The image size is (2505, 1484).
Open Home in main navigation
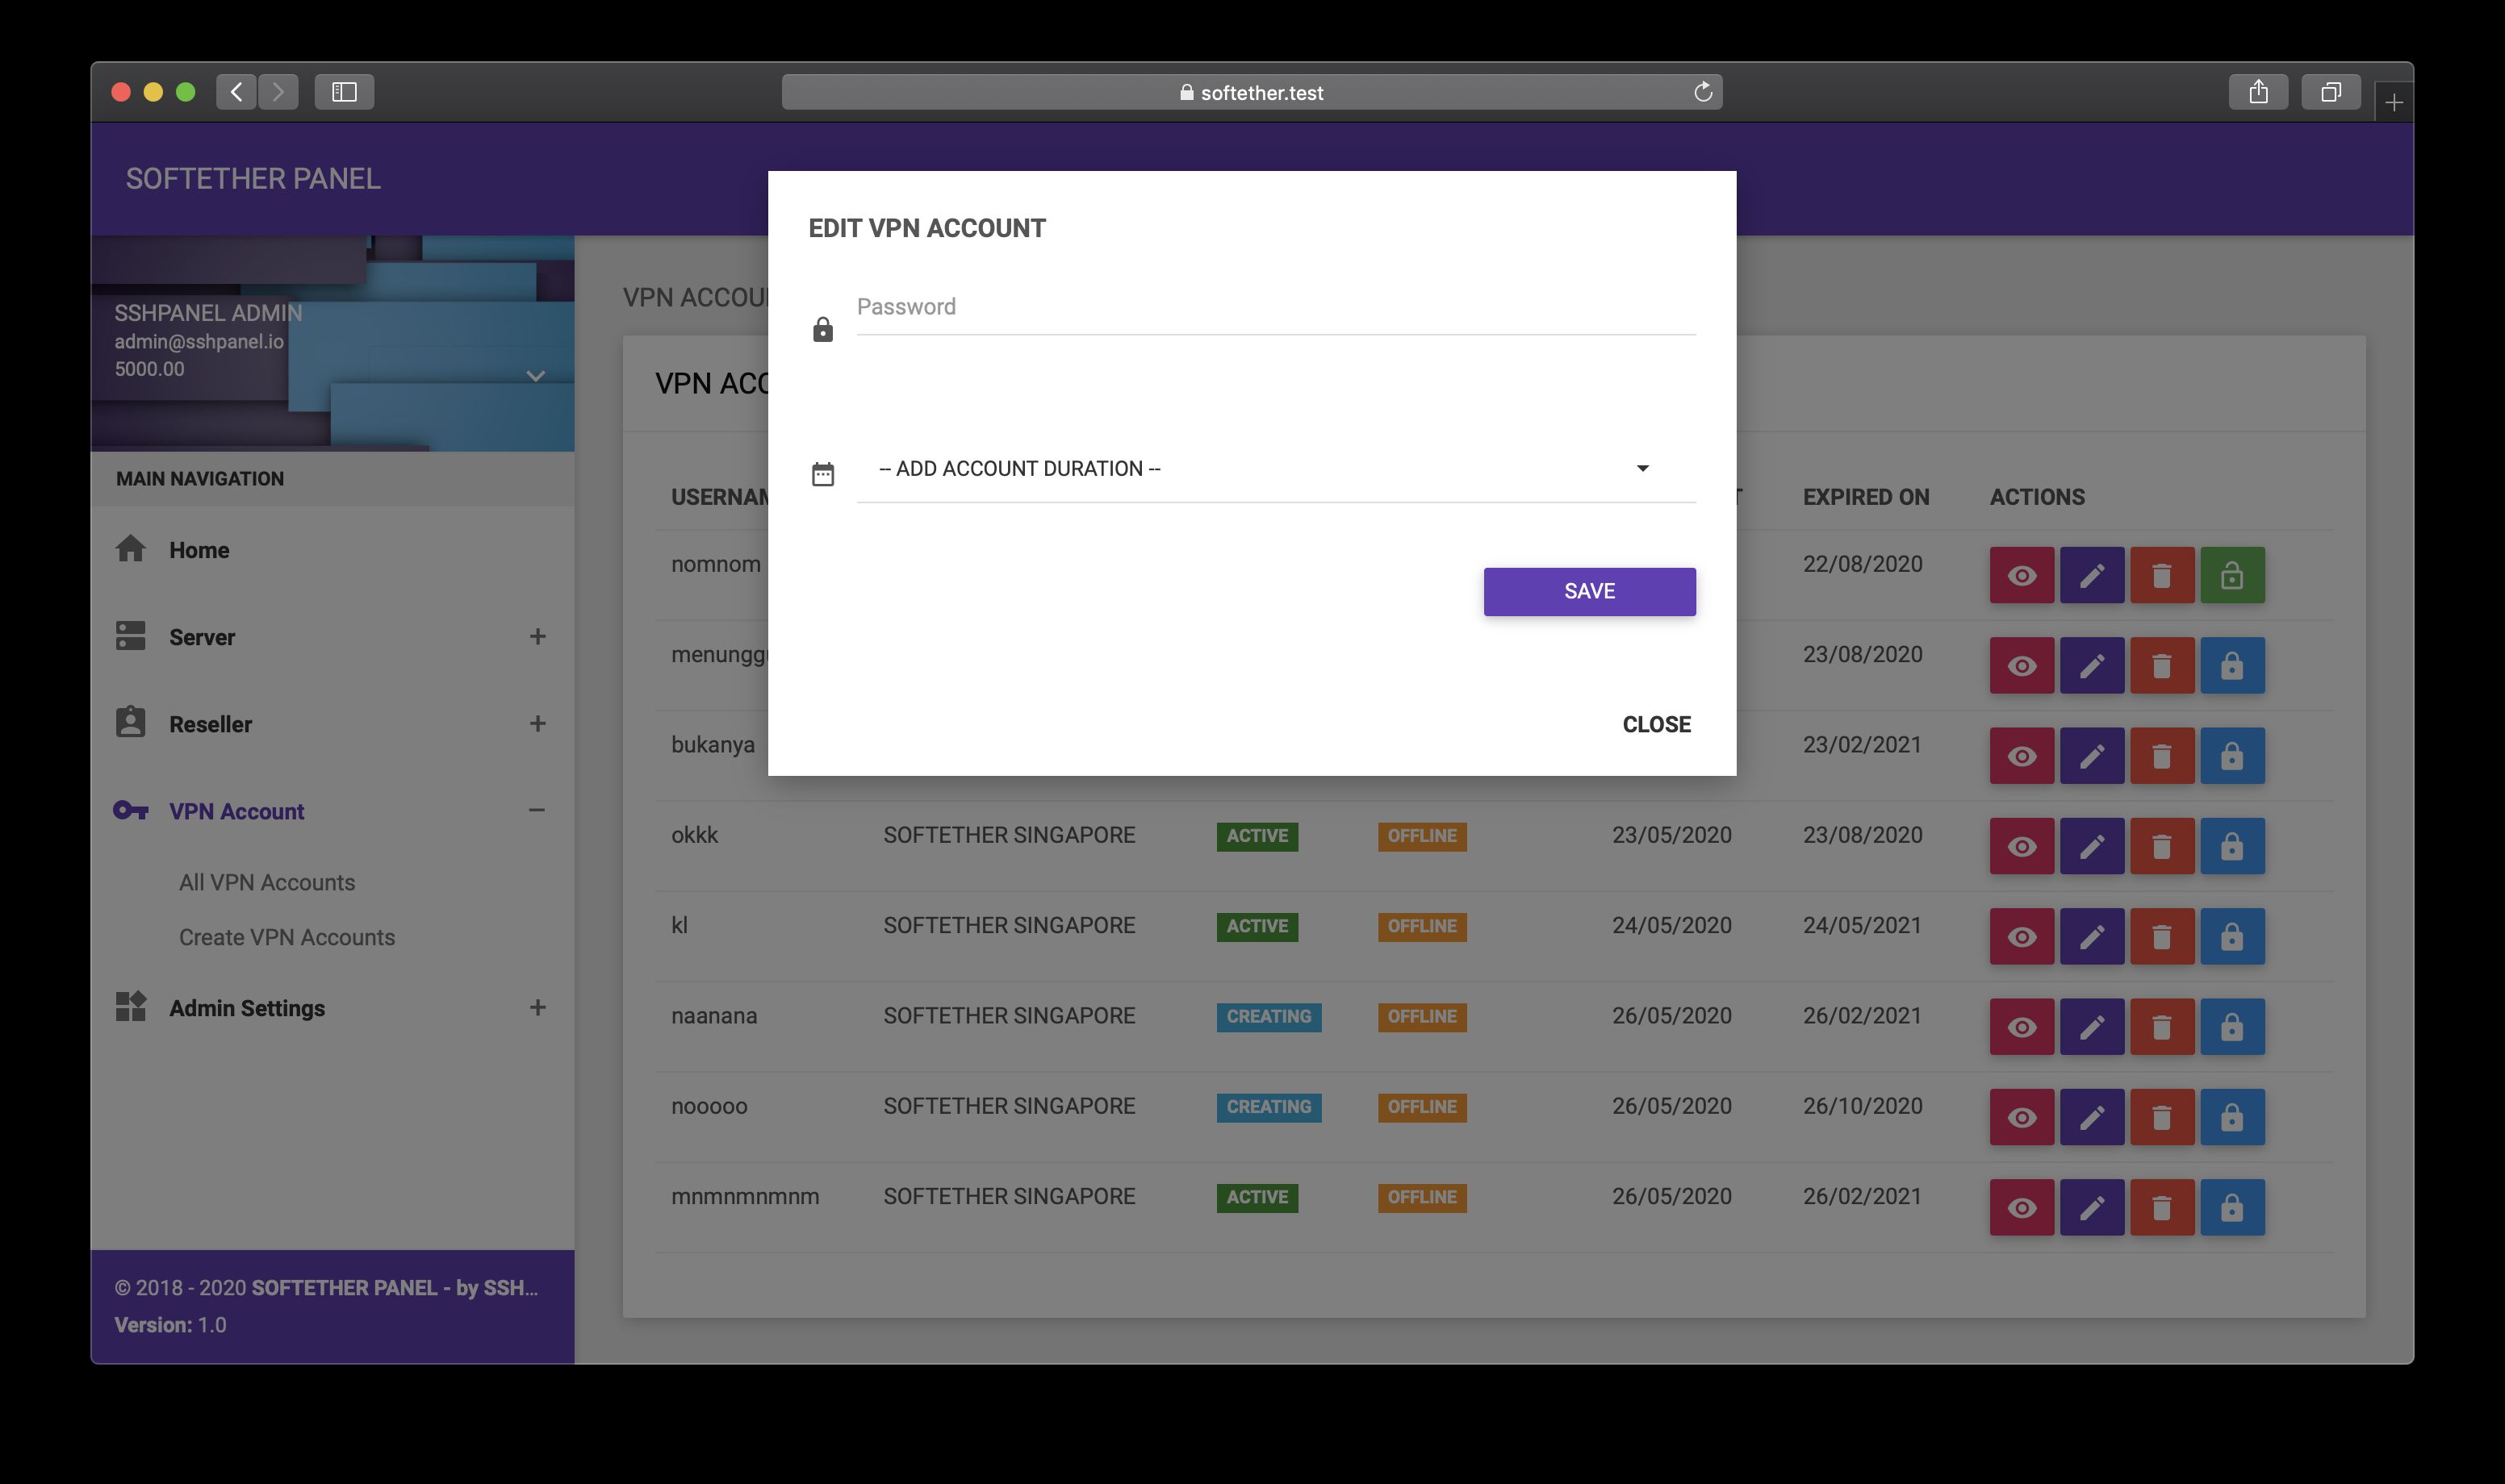point(332,550)
